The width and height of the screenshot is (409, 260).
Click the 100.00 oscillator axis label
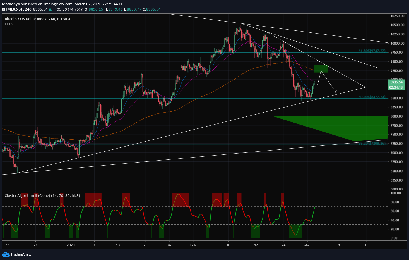tap(395, 193)
